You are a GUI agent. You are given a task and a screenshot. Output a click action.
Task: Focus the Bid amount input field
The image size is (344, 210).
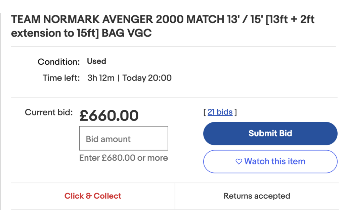click(x=124, y=139)
